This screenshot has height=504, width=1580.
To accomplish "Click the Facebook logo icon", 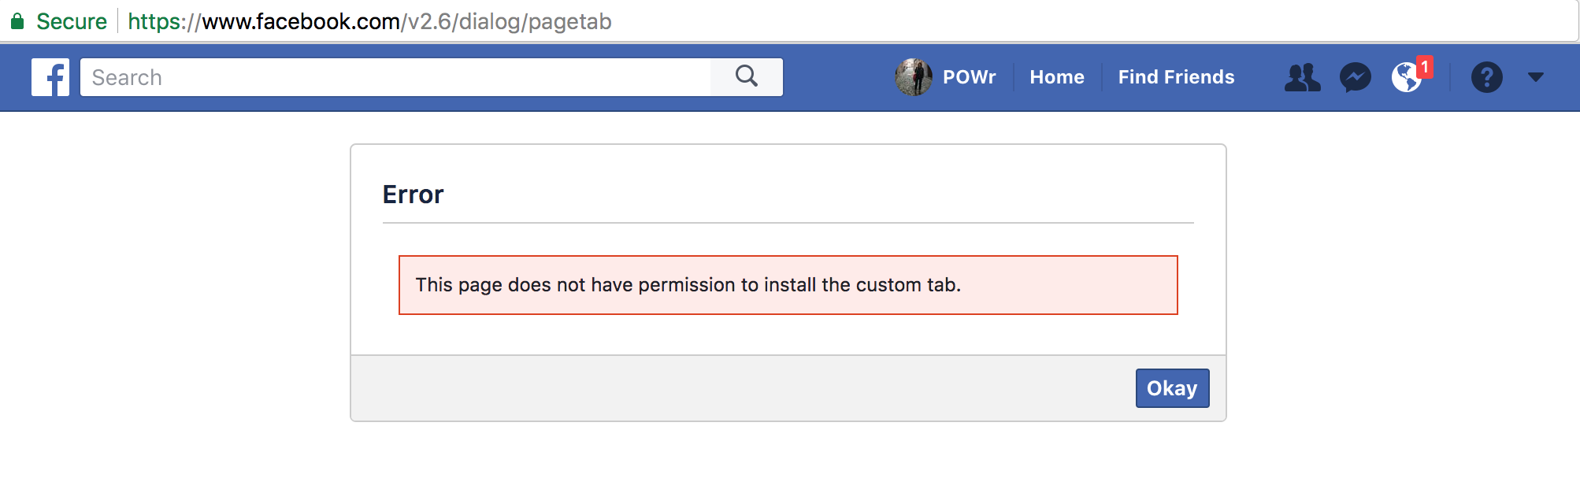I will [50, 77].
